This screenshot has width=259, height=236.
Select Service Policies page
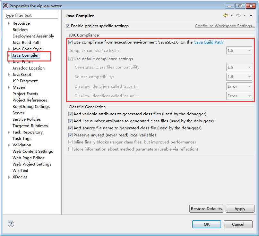click(26, 119)
